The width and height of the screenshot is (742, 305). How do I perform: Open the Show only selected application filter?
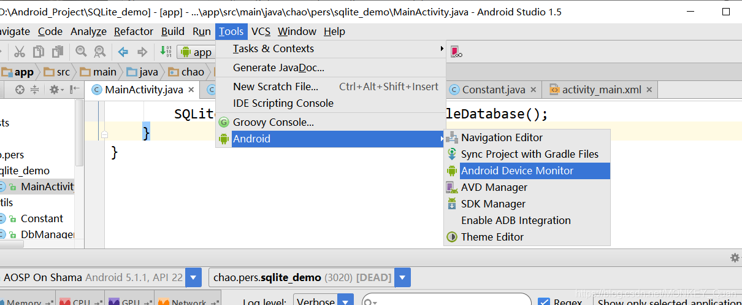click(x=667, y=302)
